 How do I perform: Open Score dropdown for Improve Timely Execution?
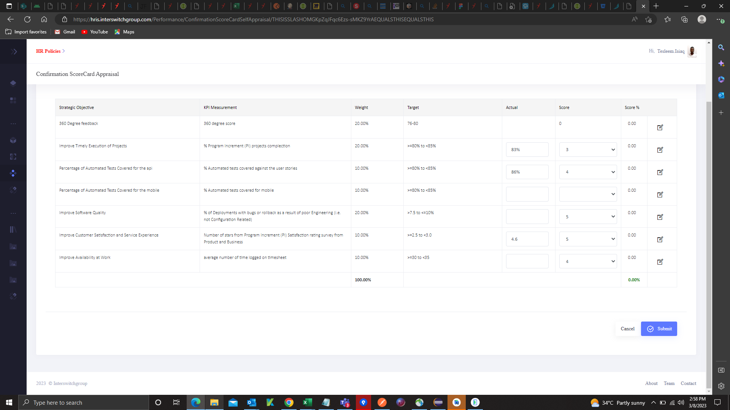click(x=588, y=150)
